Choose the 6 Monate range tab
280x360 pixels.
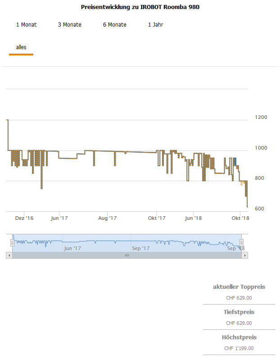(115, 25)
